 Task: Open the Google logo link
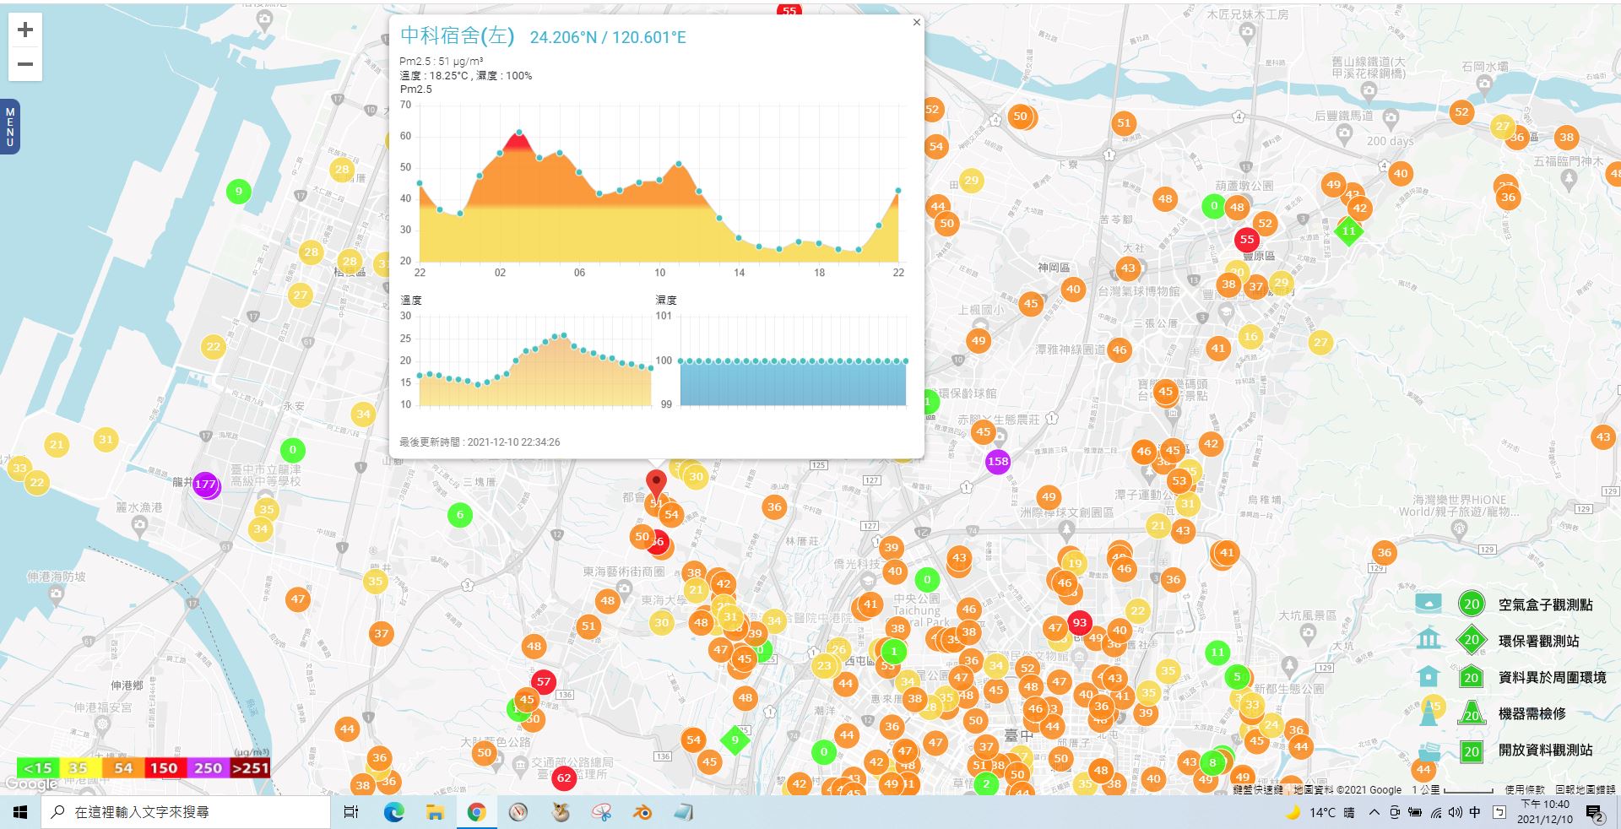[x=31, y=784]
